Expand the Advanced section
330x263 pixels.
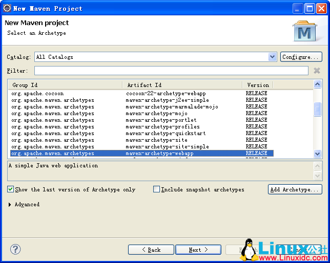(x=10, y=204)
